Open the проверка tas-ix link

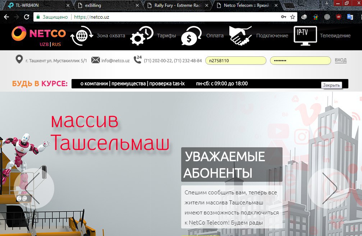pyautogui.click(x=167, y=83)
